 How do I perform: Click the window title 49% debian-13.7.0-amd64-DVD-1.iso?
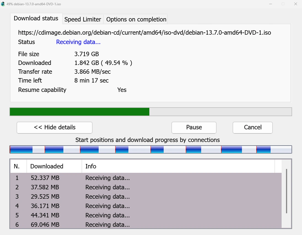[34, 4]
